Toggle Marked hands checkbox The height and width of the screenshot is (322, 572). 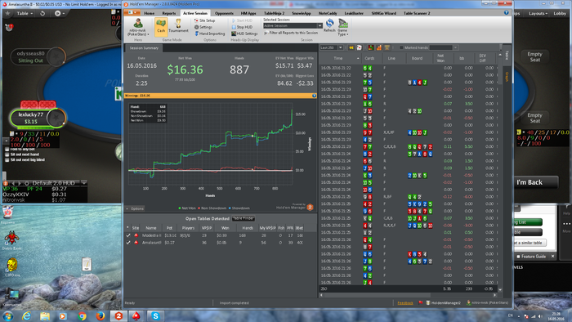point(401,47)
